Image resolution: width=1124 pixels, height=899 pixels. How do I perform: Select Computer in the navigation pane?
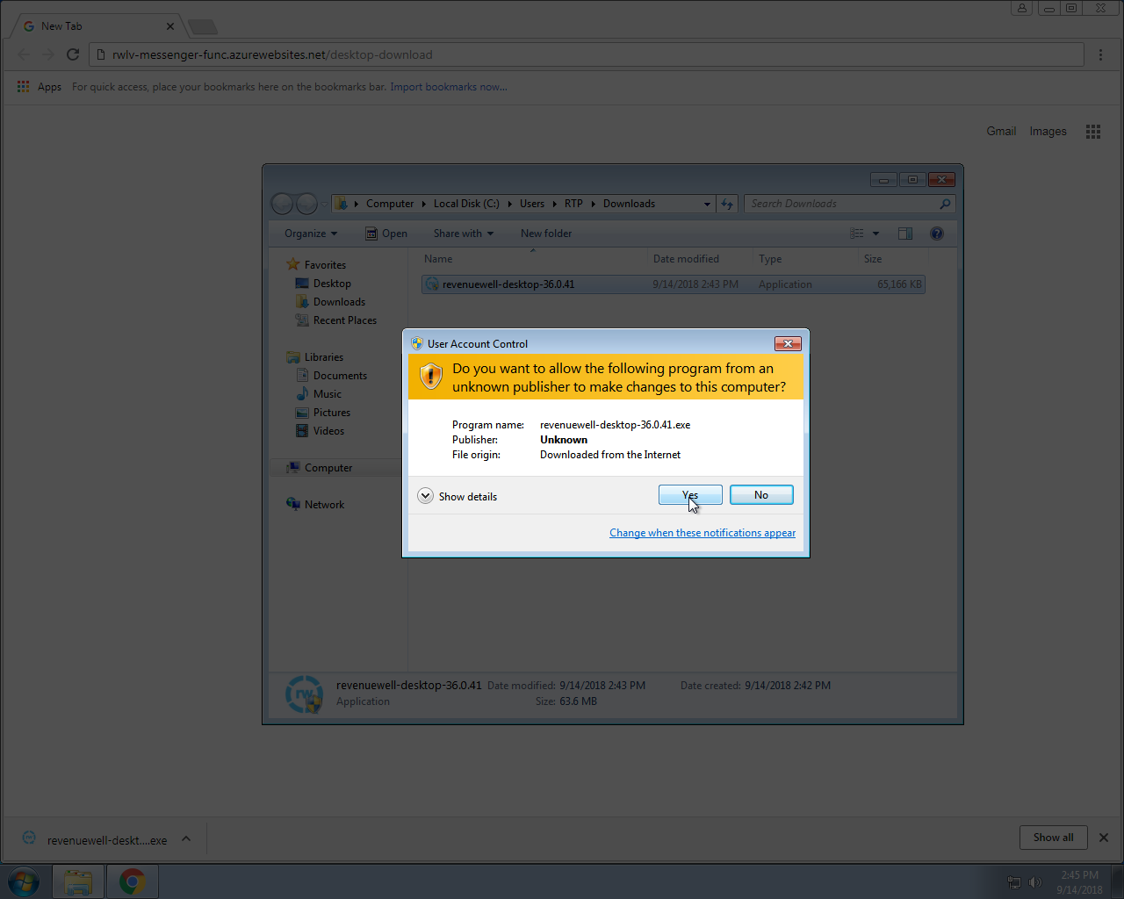328,468
